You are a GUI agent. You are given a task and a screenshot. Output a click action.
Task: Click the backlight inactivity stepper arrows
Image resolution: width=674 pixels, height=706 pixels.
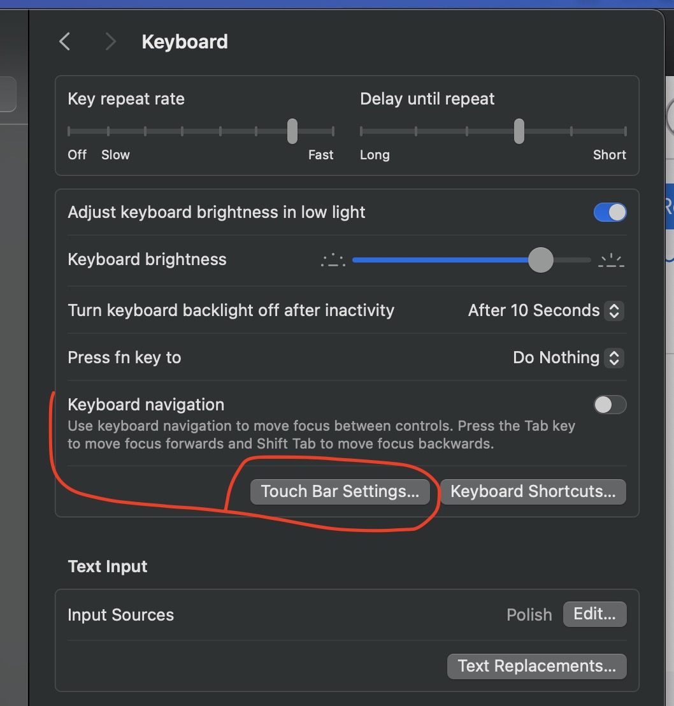click(614, 311)
